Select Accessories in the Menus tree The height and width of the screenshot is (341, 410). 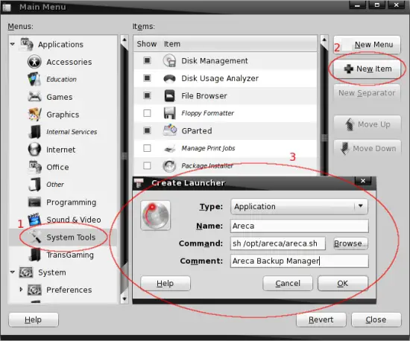pyautogui.click(x=69, y=62)
